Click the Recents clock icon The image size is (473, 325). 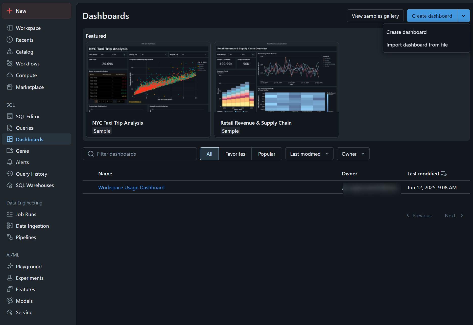tap(10, 40)
